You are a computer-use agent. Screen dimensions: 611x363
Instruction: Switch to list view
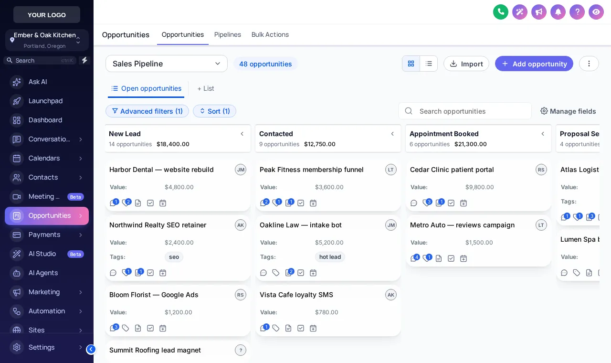point(429,64)
